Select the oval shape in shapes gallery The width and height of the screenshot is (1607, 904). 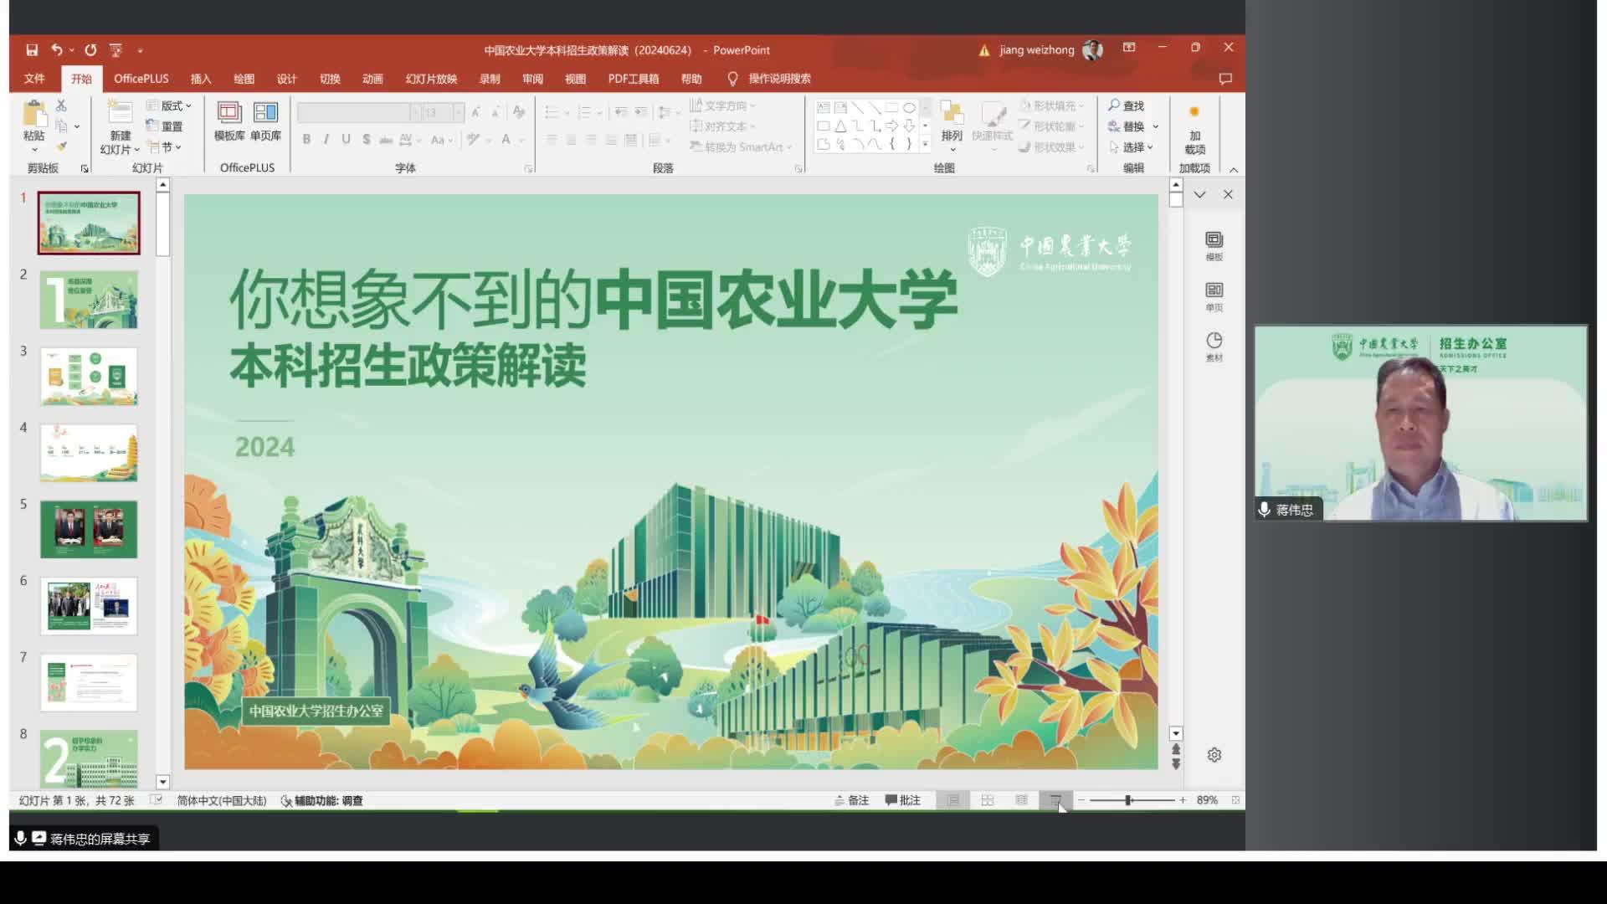[909, 107]
